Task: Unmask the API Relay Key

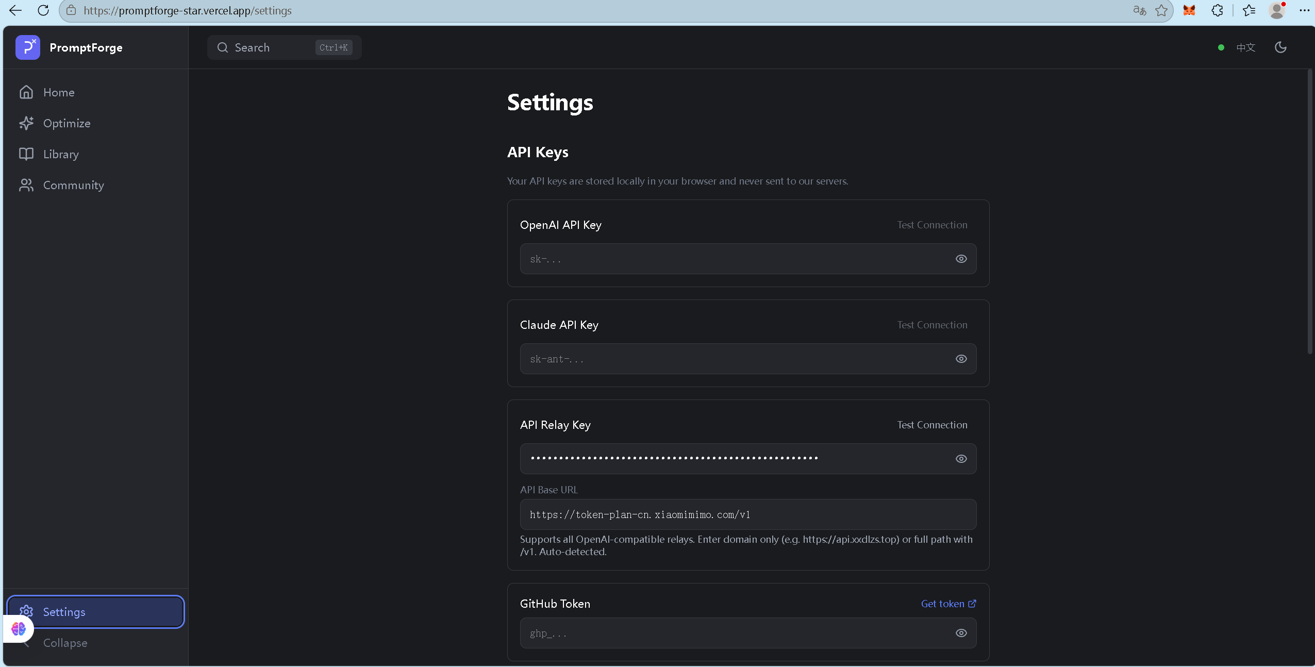Action: (961, 459)
